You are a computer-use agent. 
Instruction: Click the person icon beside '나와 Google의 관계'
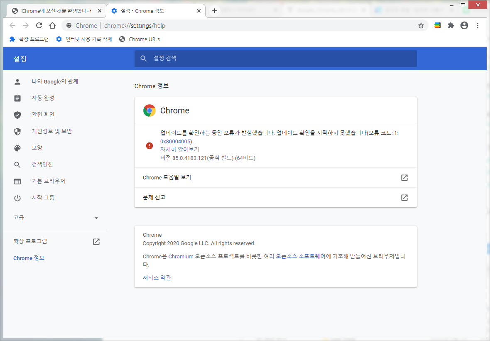tap(17, 81)
